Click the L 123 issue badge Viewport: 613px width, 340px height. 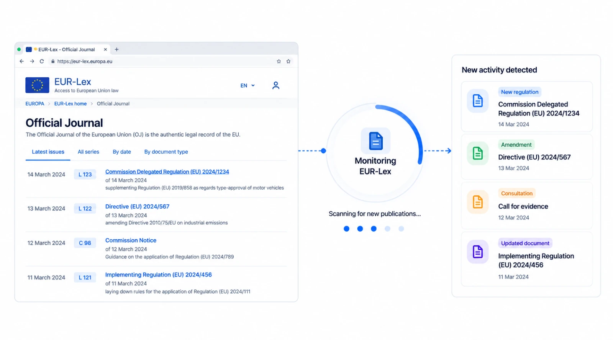tap(85, 175)
